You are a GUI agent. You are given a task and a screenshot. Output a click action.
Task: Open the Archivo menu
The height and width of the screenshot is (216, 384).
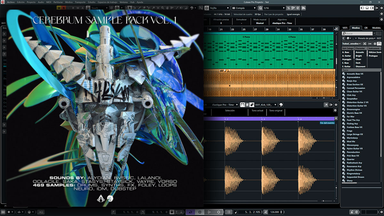pos(11,2)
